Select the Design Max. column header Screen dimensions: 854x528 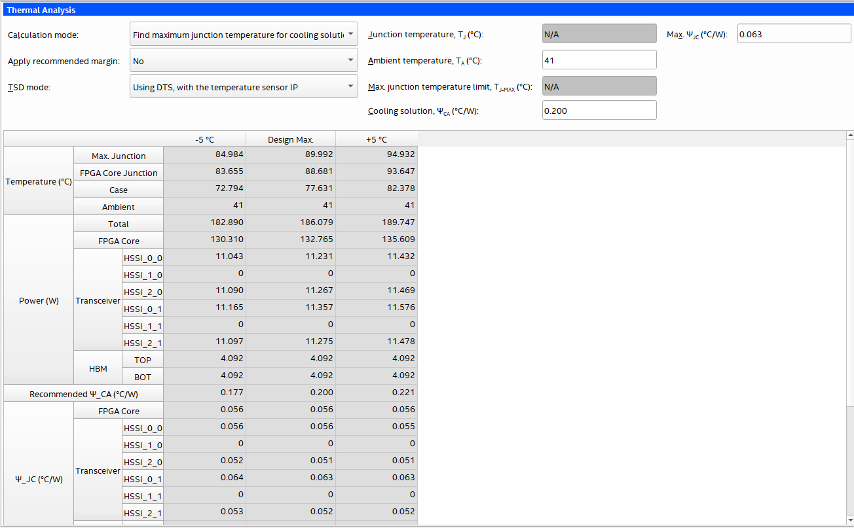coord(290,139)
